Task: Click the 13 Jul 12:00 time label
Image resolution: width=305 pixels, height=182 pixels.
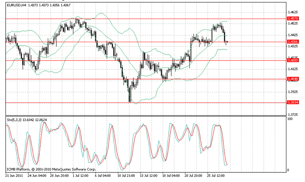Action: 148,175
